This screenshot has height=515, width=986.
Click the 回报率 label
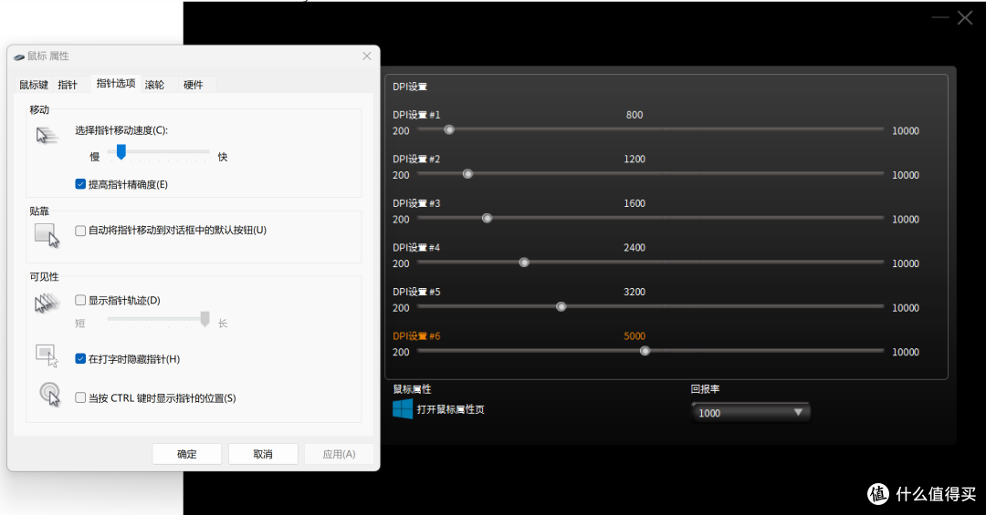coord(705,389)
